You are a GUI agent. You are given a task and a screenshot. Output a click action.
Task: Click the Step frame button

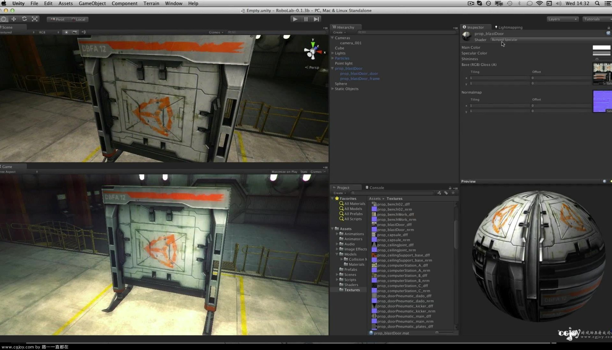[x=316, y=19]
